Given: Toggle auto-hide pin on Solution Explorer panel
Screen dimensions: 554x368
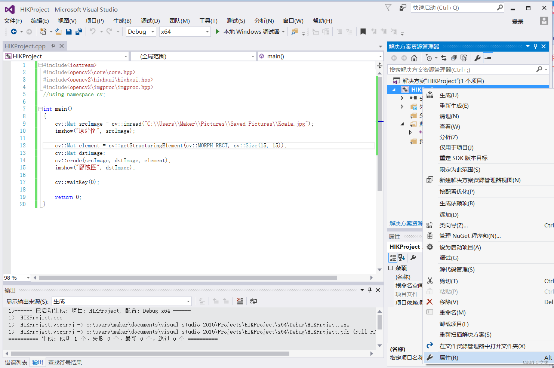Looking at the screenshot, I should pos(535,46).
